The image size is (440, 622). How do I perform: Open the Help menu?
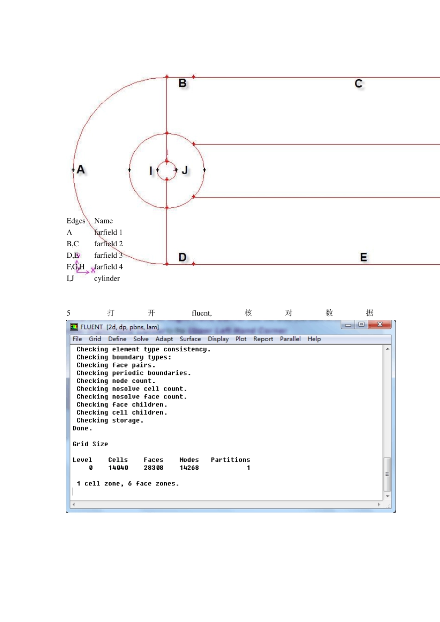[x=314, y=339]
